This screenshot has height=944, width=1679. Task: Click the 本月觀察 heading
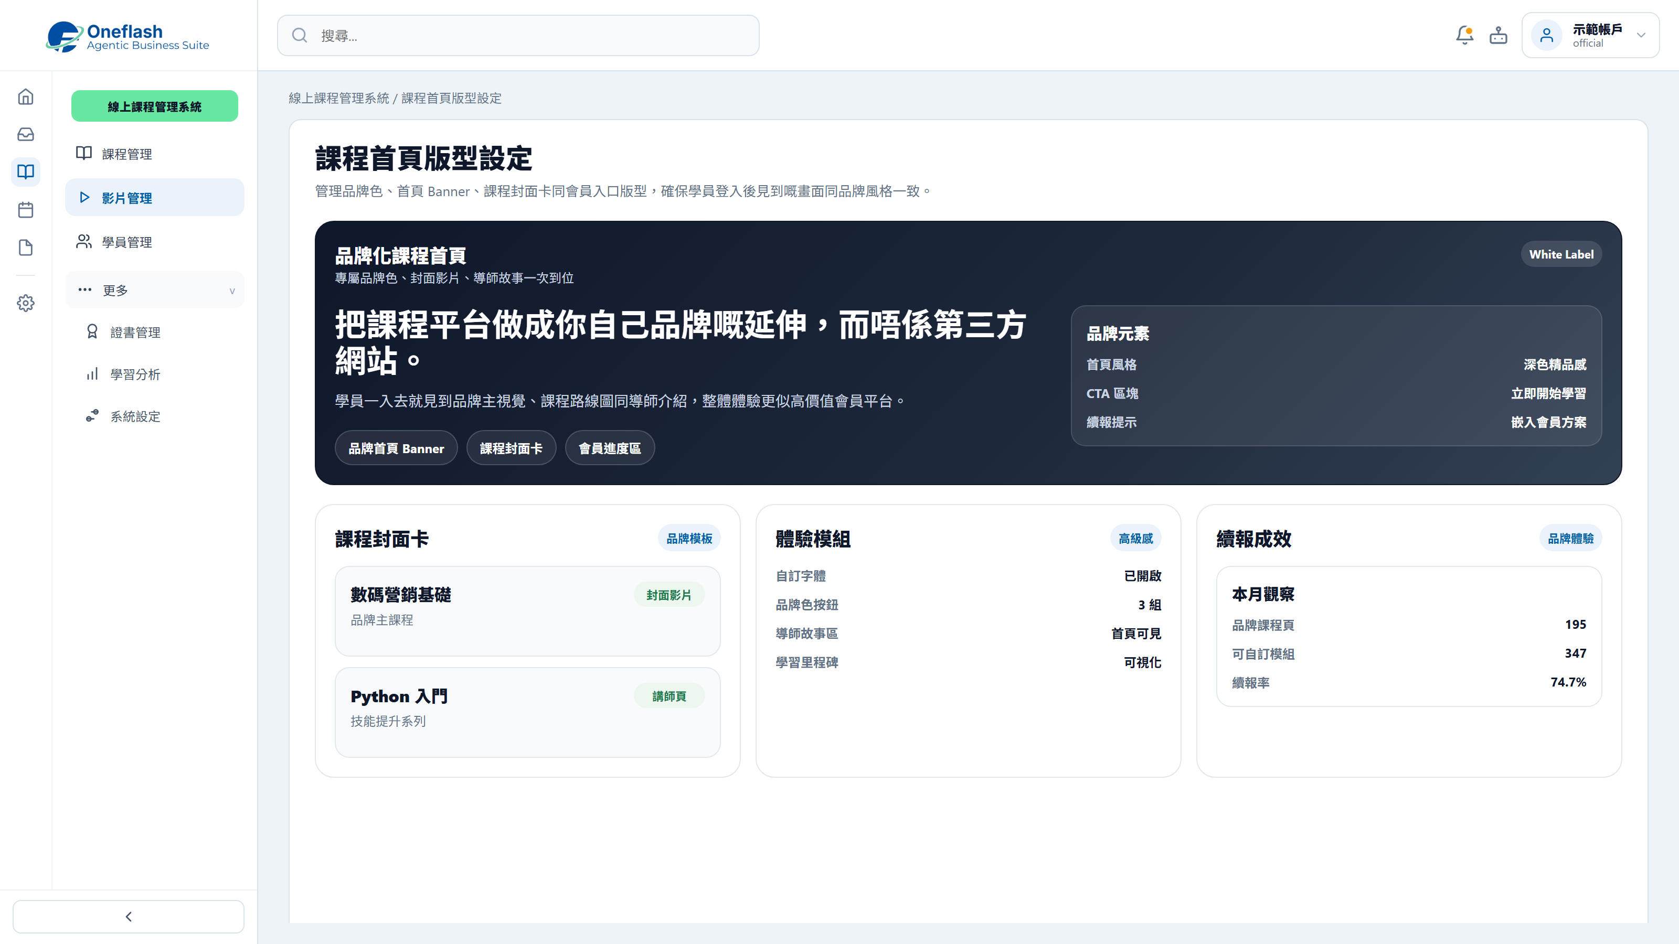[x=1262, y=594]
